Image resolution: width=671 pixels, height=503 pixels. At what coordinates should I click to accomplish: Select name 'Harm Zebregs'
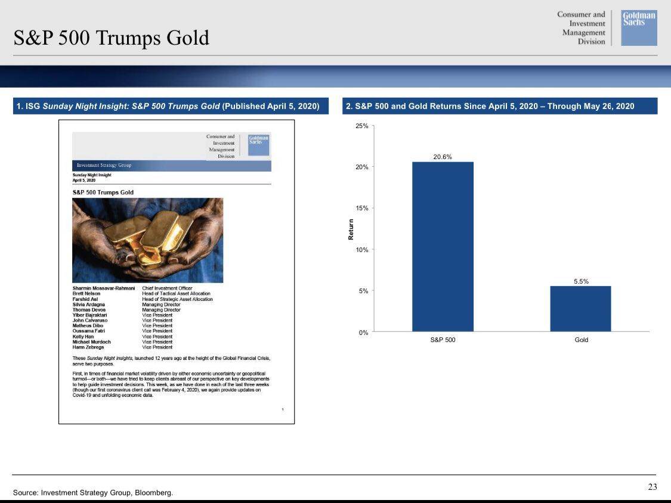pyautogui.click(x=88, y=347)
